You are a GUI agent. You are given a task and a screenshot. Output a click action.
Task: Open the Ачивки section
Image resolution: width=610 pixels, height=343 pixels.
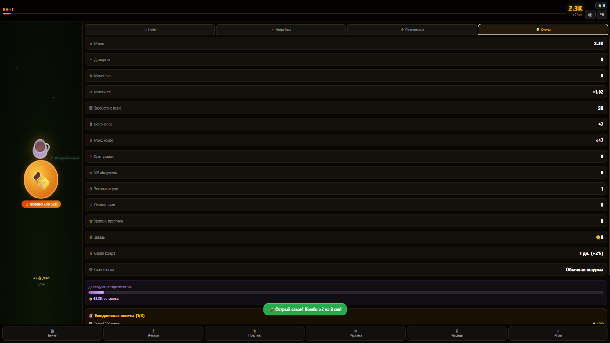point(153,333)
